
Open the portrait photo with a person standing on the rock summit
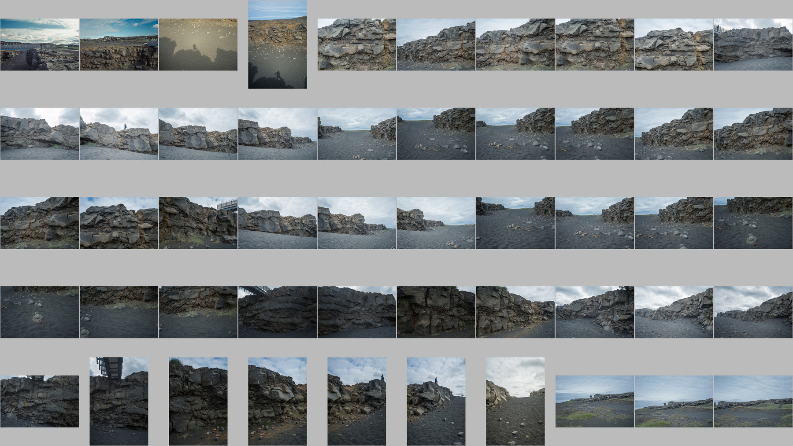436,401
